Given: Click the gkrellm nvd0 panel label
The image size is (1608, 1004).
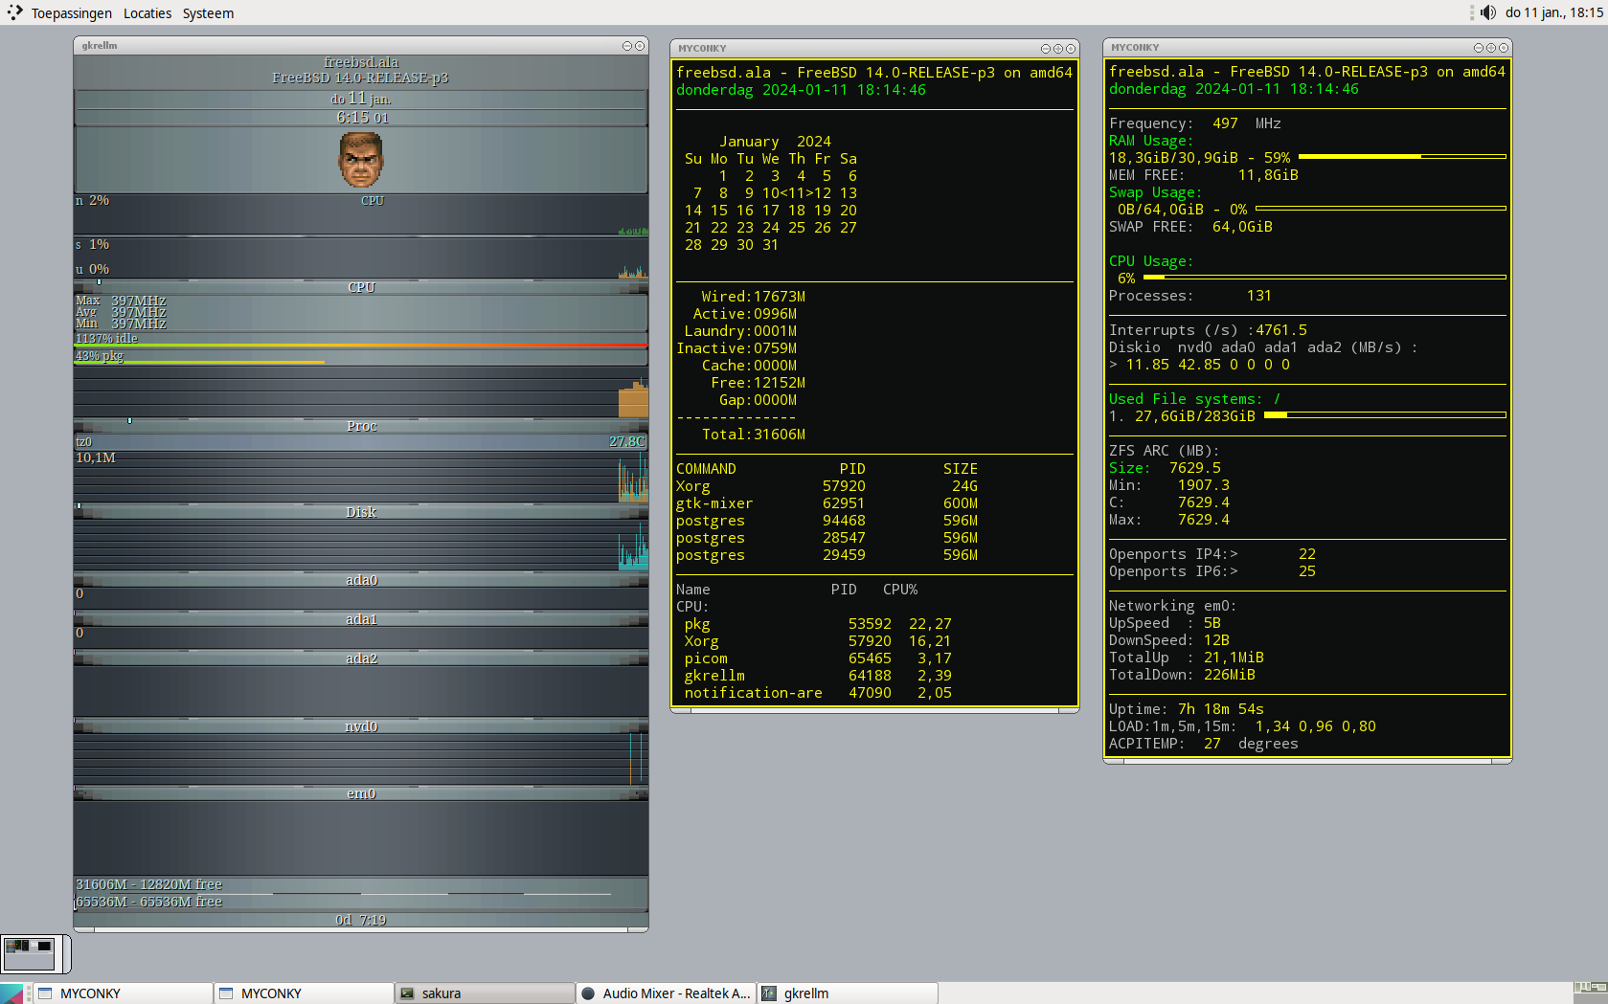Looking at the screenshot, I should click(x=361, y=726).
